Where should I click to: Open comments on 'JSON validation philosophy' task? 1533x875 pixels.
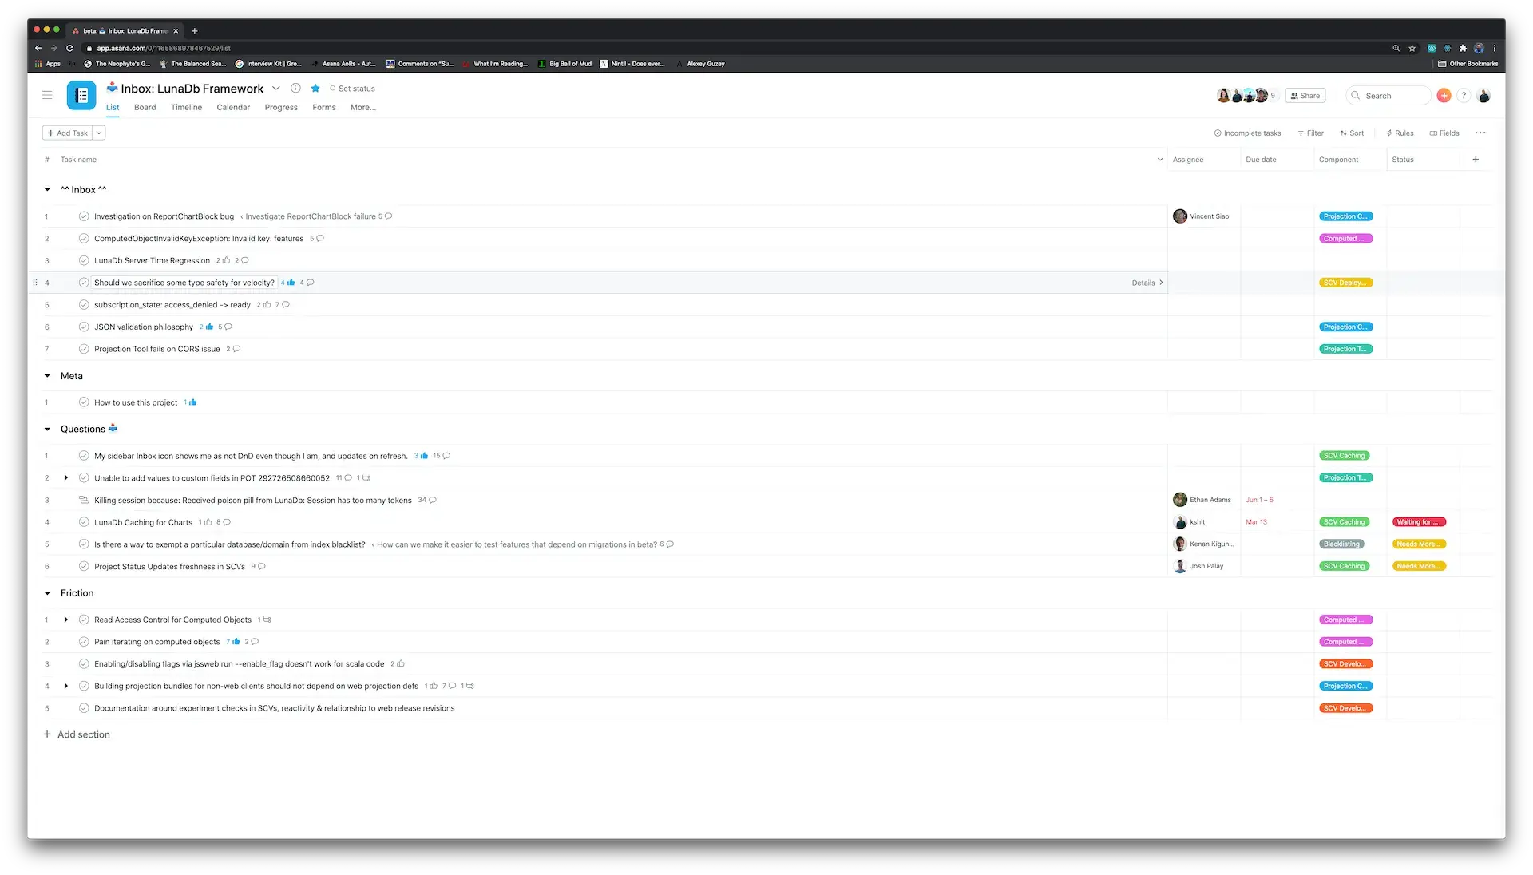228,327
